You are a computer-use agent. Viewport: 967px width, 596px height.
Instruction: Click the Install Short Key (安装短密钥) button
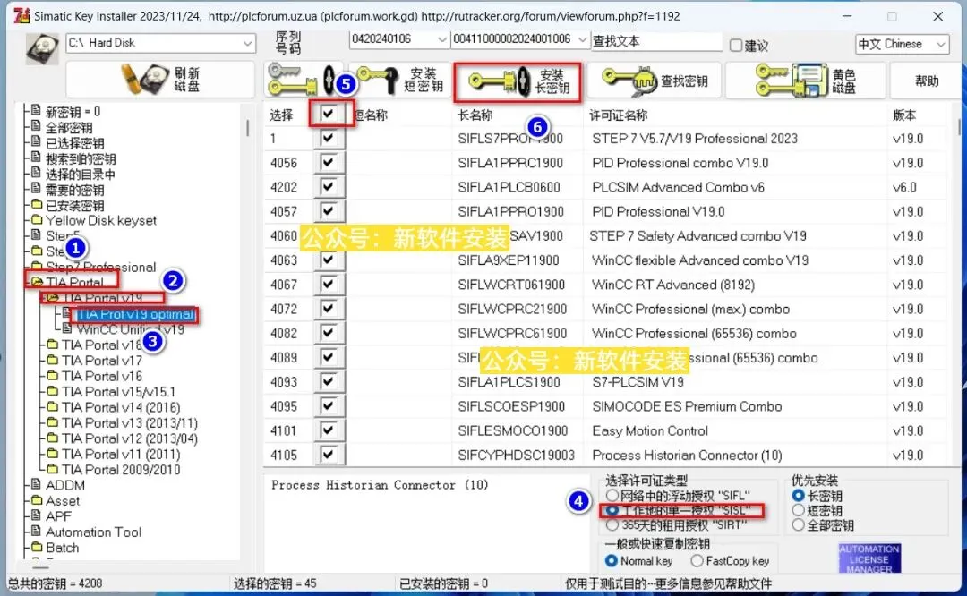point(399,81)
